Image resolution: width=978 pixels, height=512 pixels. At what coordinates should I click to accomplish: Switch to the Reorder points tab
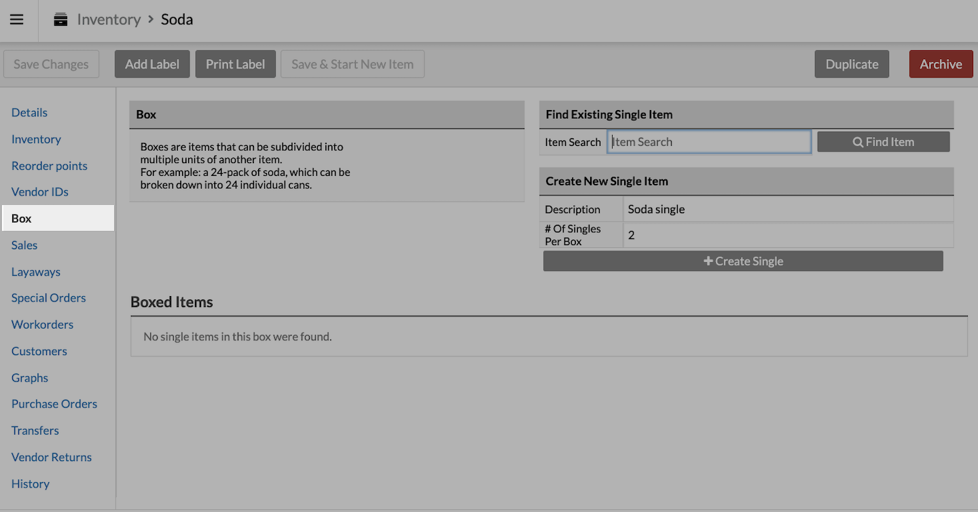click(x=50, y=166)
